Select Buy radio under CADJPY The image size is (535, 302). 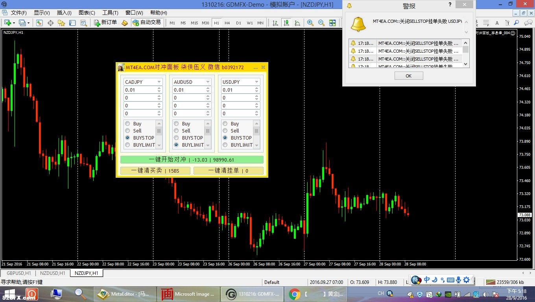pos(127,123)
